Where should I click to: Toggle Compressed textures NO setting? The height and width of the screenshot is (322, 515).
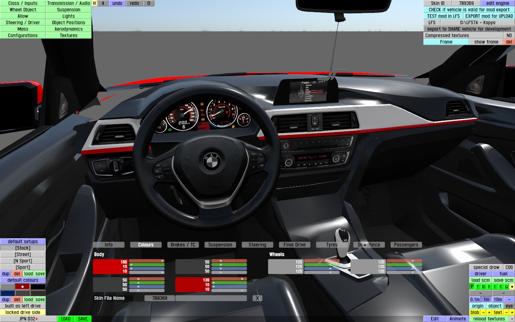[x=509, y=35]
